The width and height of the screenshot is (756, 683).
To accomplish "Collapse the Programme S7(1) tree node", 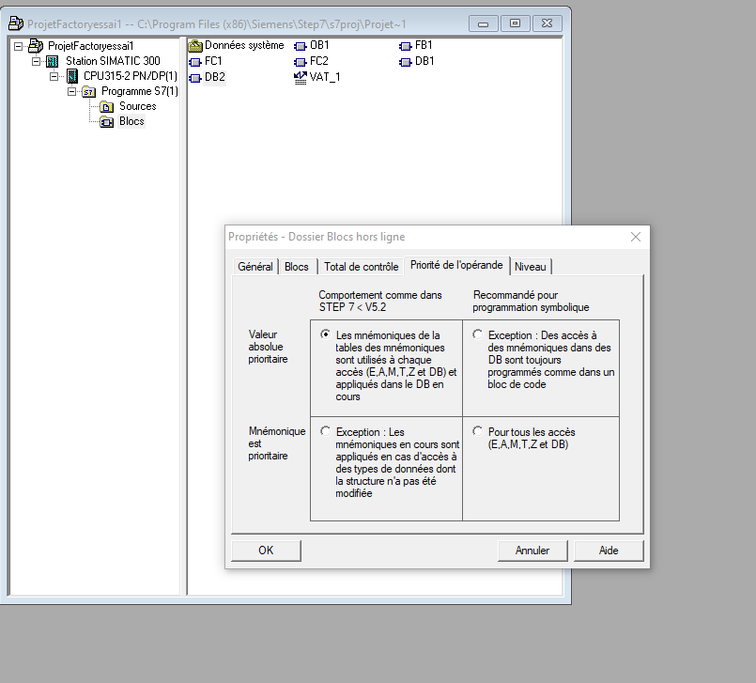I will pyautogui.click(x=70, y=91).
